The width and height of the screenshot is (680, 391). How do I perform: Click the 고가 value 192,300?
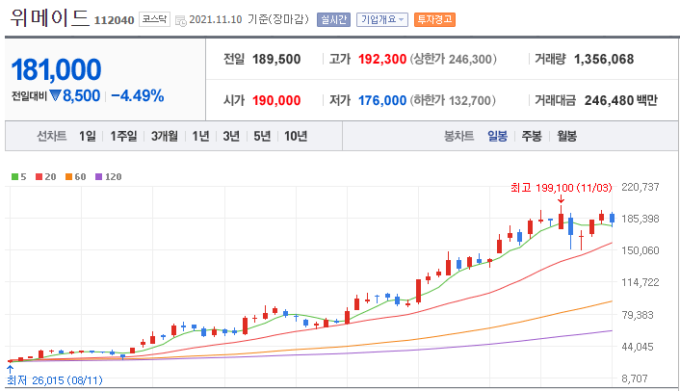pos(382,59)
